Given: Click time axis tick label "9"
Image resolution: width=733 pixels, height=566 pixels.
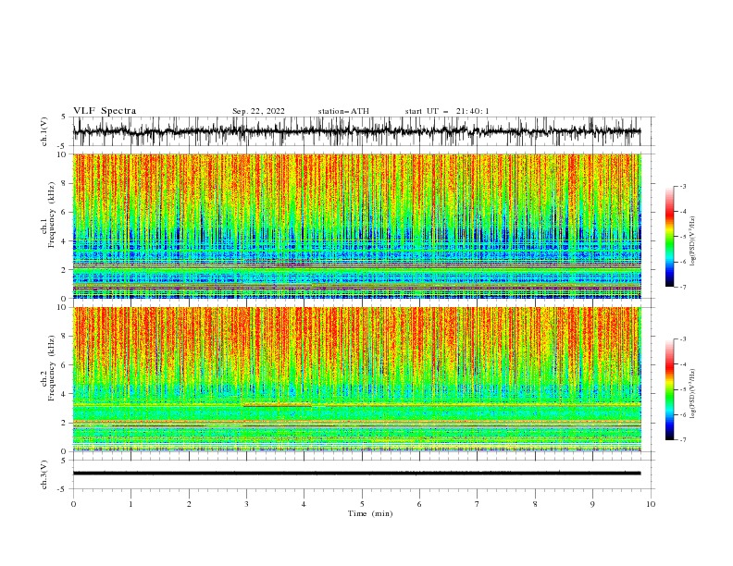Looking at the screenshot, I should (x=592, y=504).
